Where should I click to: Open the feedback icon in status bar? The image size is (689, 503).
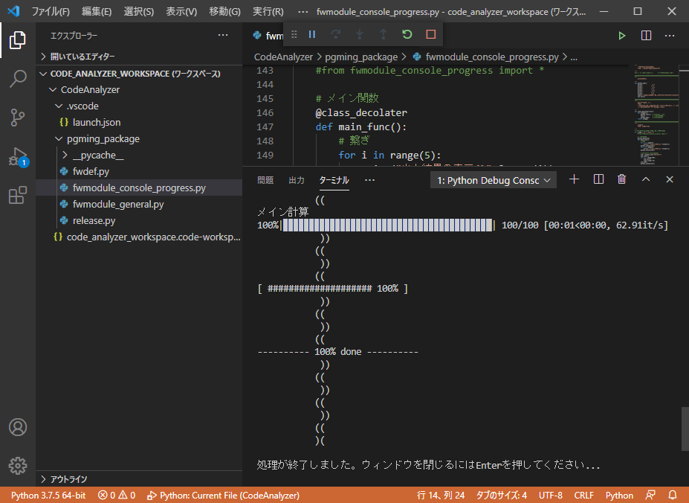click(650, 495)
